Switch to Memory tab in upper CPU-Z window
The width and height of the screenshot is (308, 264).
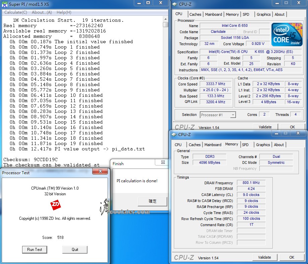232,14
